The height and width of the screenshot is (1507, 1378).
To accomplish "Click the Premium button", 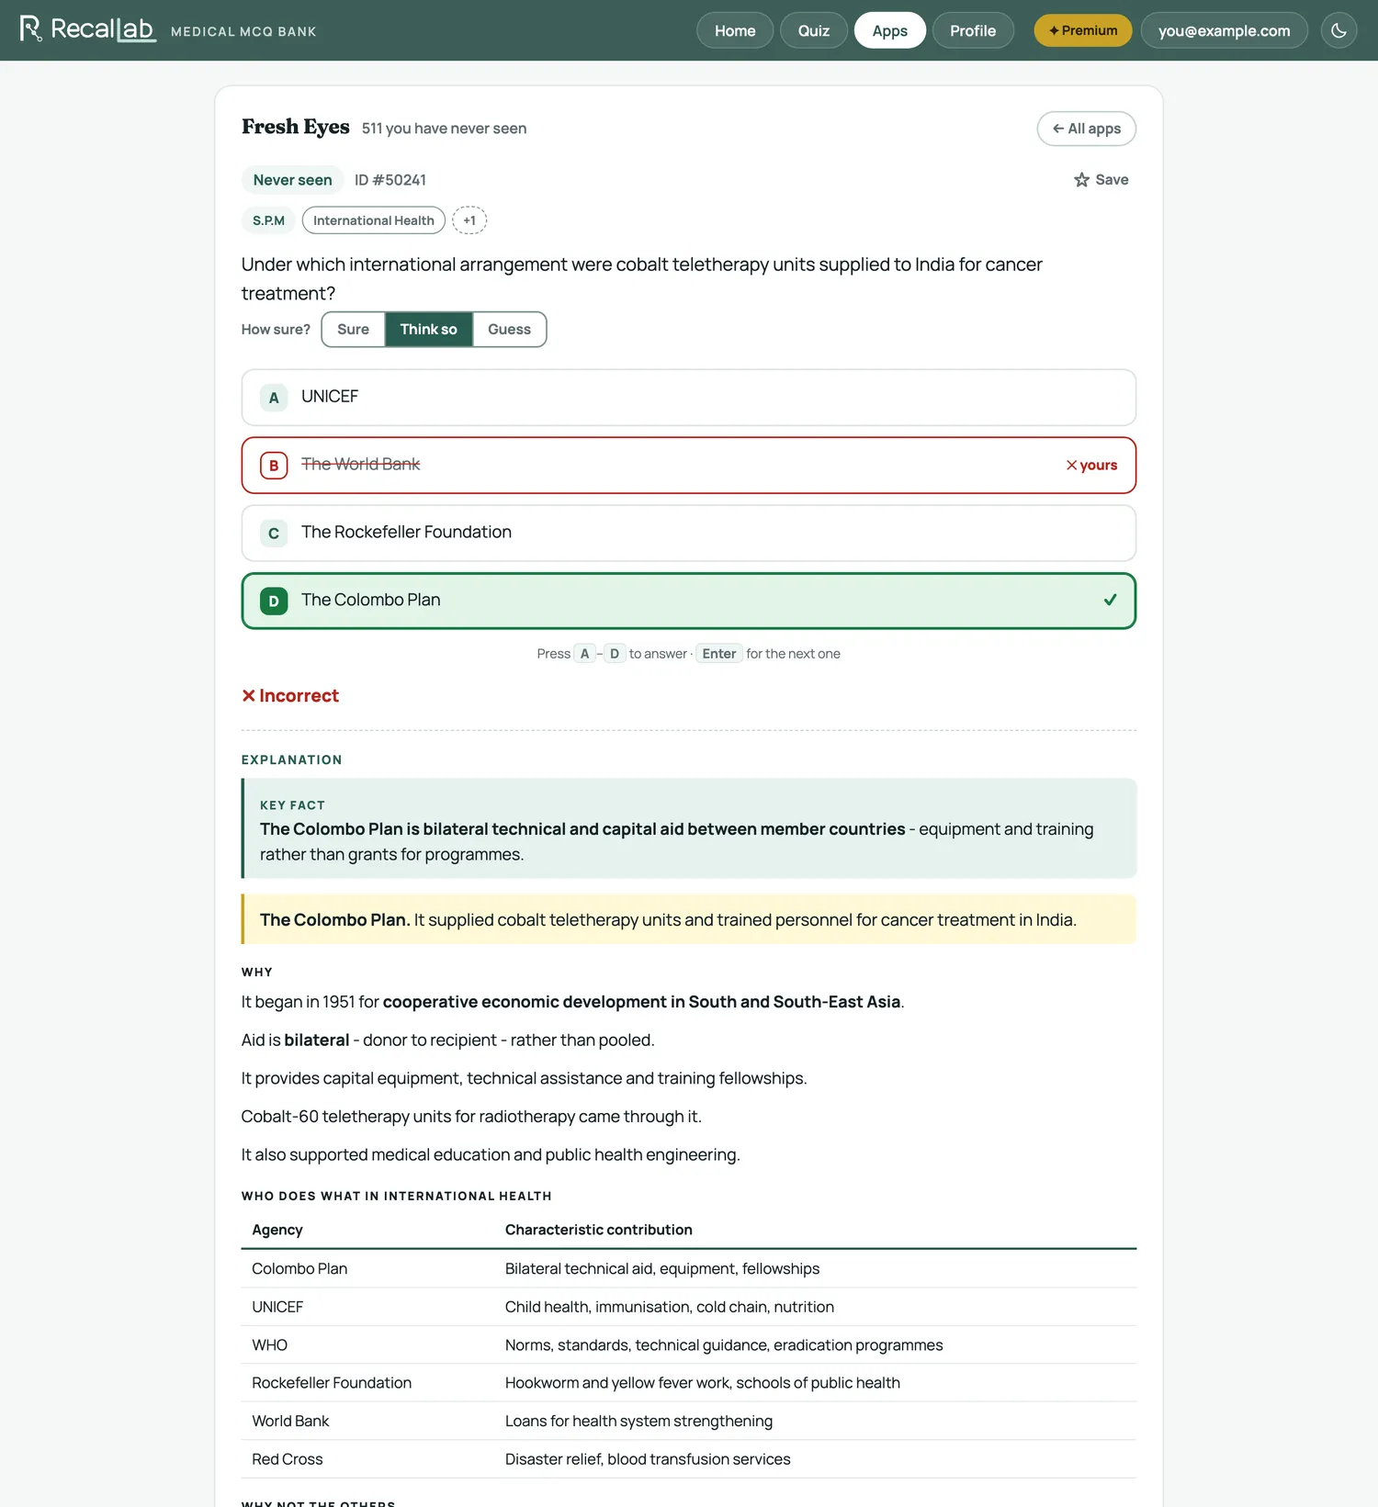I will click(x=1083, y=30).
